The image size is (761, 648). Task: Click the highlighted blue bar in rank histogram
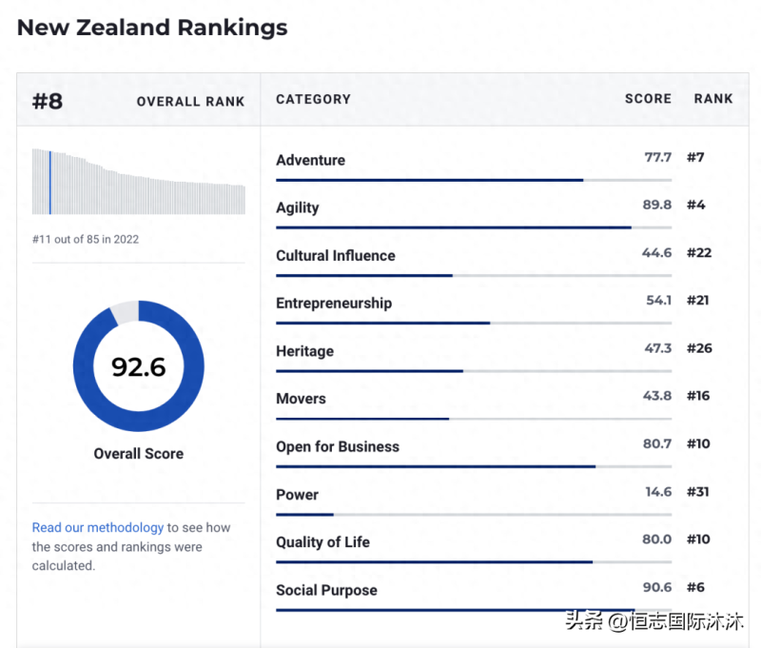(49, 182)
